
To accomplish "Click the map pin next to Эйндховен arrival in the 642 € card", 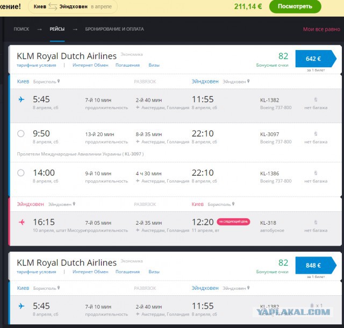I will (x=248, y=81).
